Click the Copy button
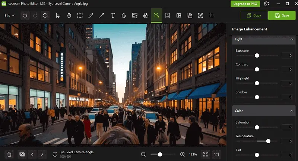The width and height of the screenshot is (298, 161). (254, 16)
